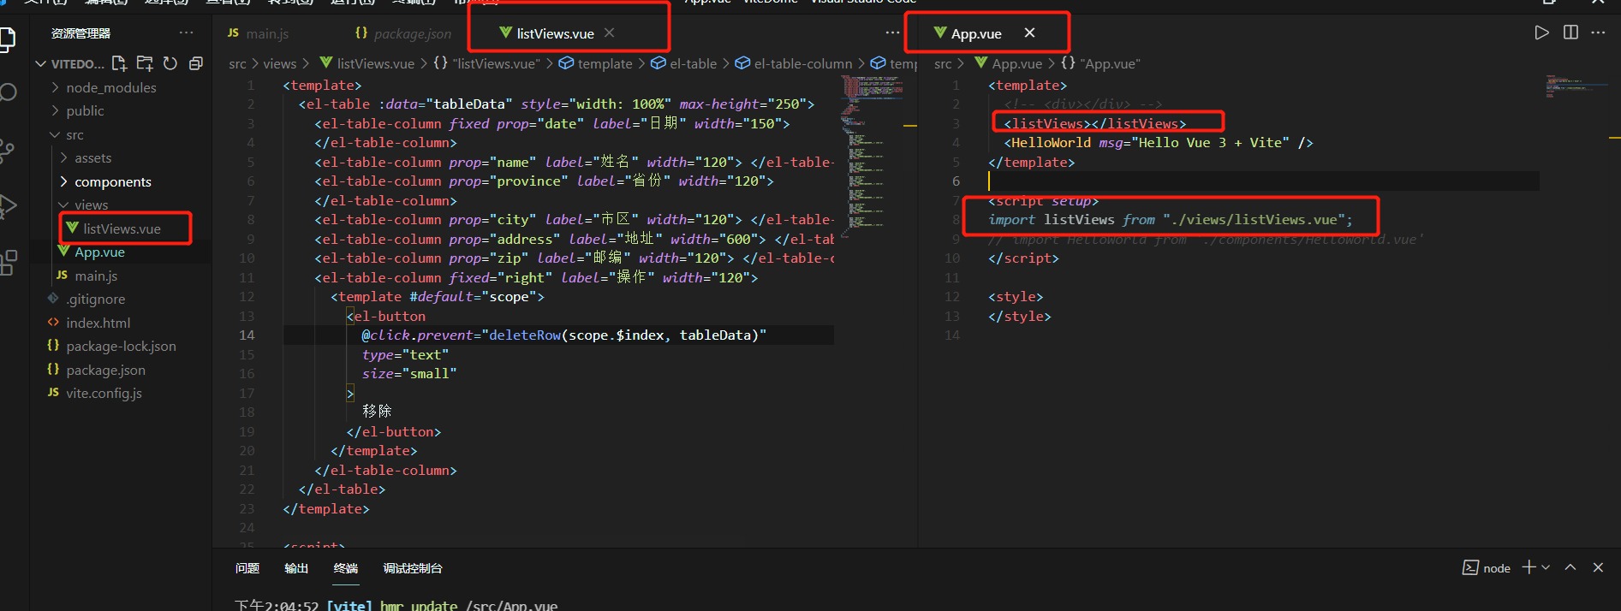The width and height of the screenshot is (1621, 611).
Task: Close the listViews.vue tab
Action: (609, 33)
